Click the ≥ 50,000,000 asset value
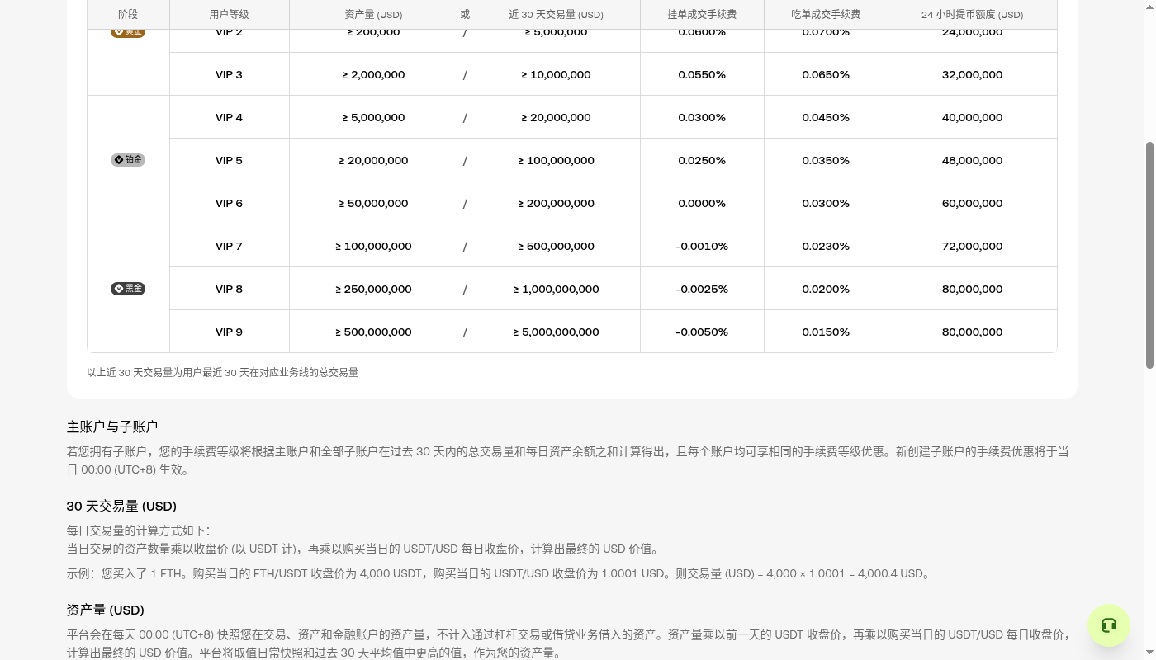This screenshot has height=660, width=1156. pyautogui.click(x=373, y=203)
